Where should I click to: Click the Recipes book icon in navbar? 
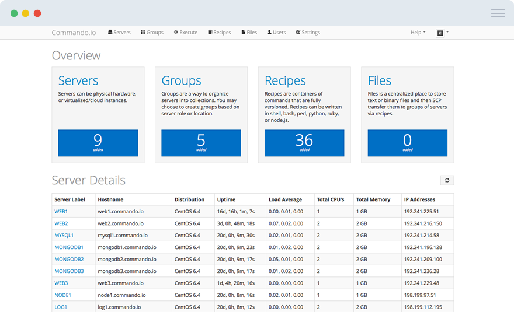click(210, 33)
